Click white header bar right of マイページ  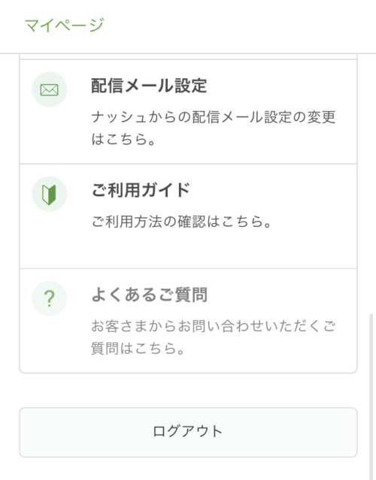tap(239, 26)
